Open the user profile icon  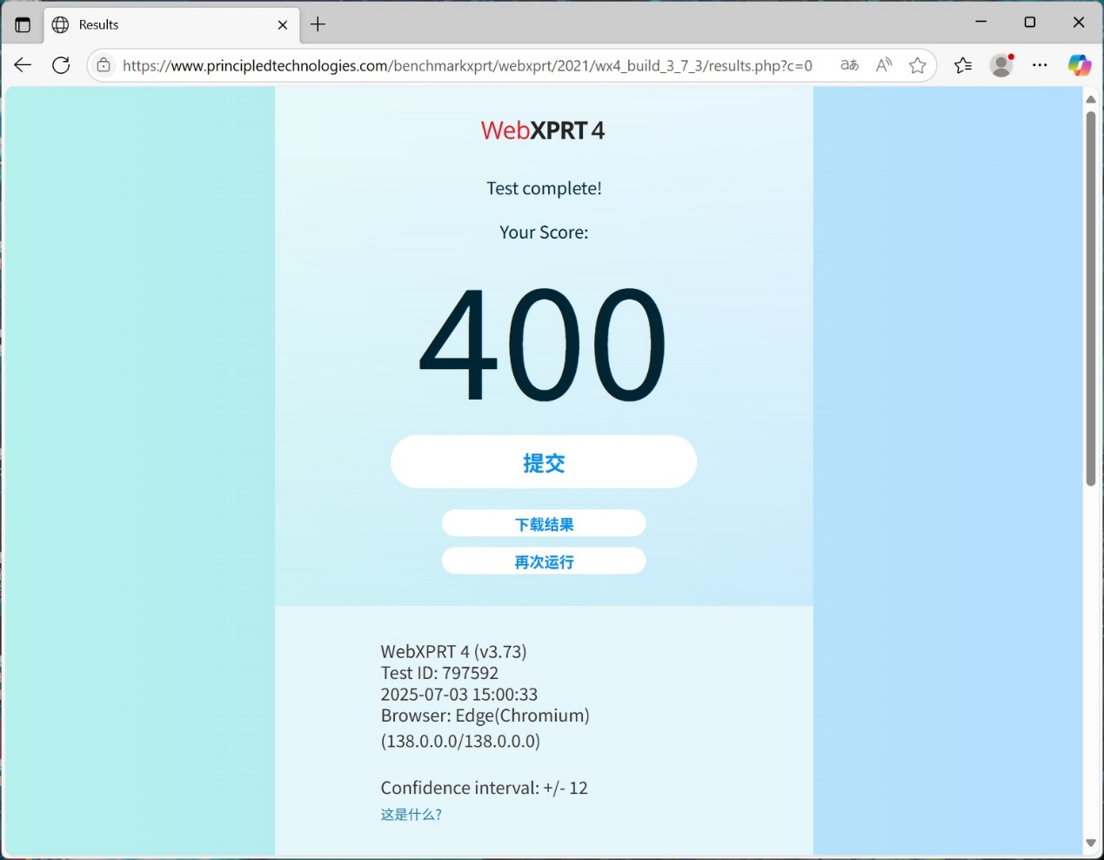(x=1002, y=65)
